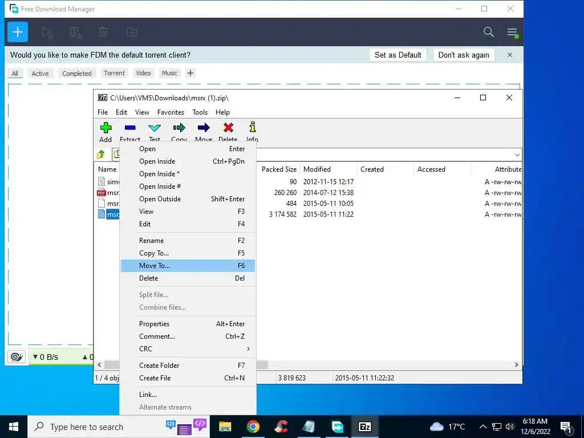
Task: Open the FDM search magnifier
Action: click(488, 32)
